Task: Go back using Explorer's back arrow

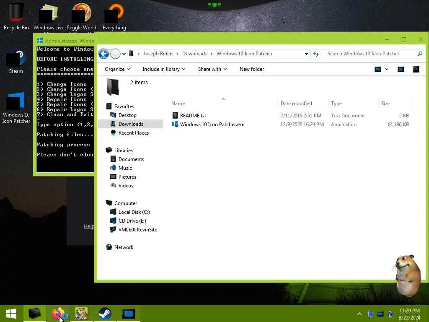Action: coord(104,54)
